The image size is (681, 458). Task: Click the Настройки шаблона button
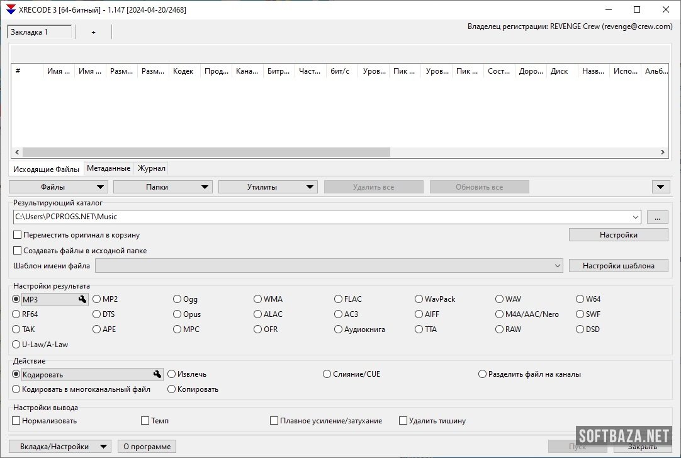(618, 266)
